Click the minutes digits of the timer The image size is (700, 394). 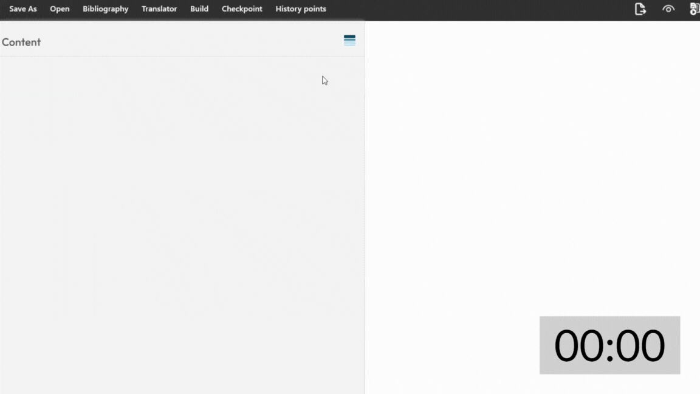tap(582, 345)
